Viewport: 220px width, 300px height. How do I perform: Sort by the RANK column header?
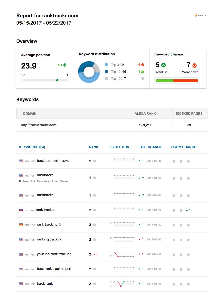(x=93, y=147)
